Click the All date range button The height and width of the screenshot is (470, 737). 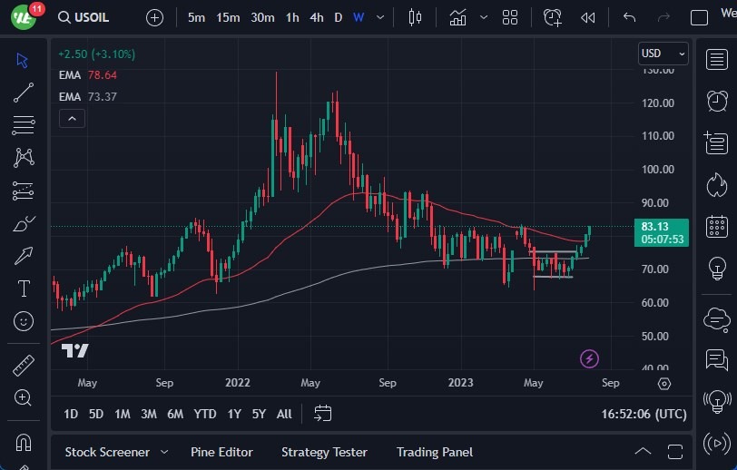pyautogui.click(x=284, y=414)
